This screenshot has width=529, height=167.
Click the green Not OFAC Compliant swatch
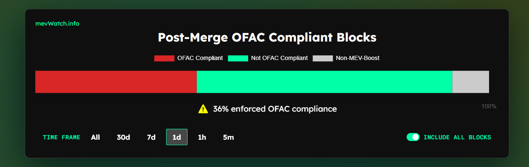[x=238, y=58]
